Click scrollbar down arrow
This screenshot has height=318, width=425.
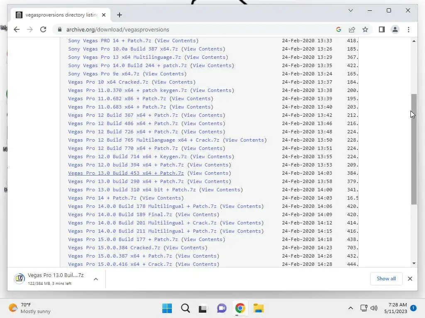(x=414, y=263)
